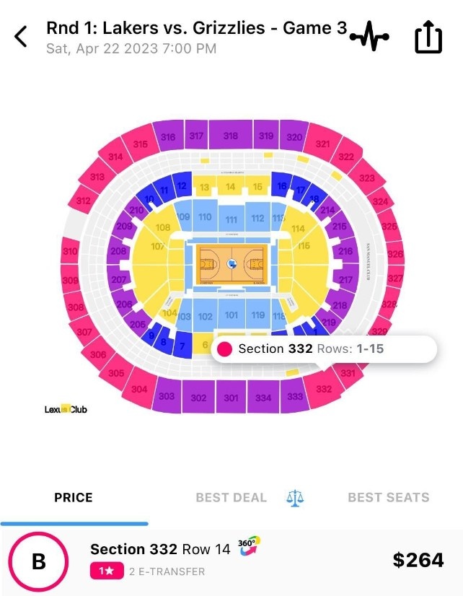Select section 101 on the seat map
The height and width of the screenshot is (596, 463).
tap(231, 315)
